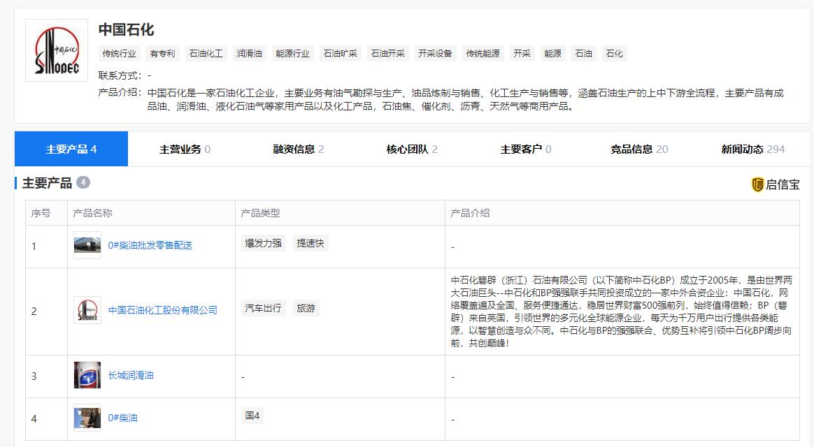Click the 石油矿采 tag
Screen dimensions: 814x447
pos(340,53)
